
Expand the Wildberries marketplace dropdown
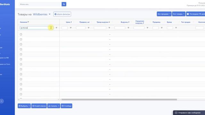tap(42, 14)
